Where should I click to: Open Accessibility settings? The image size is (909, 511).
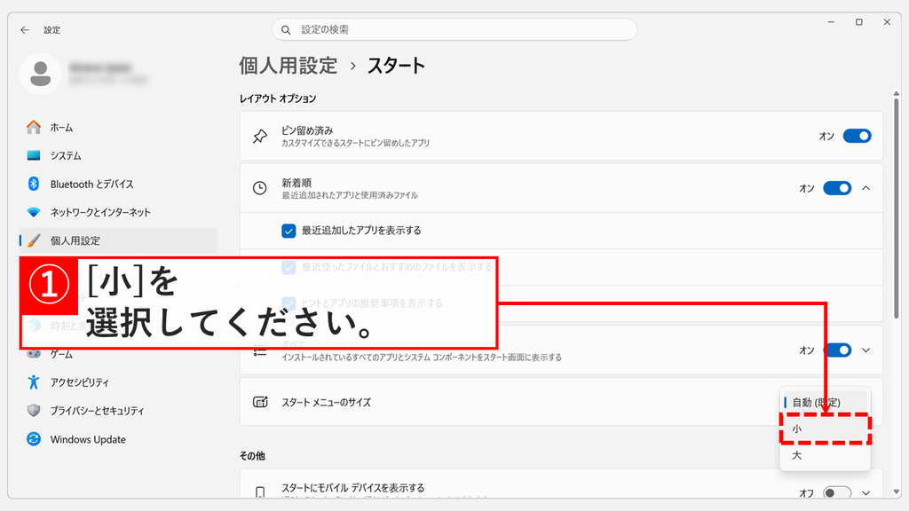click(118, 381)
